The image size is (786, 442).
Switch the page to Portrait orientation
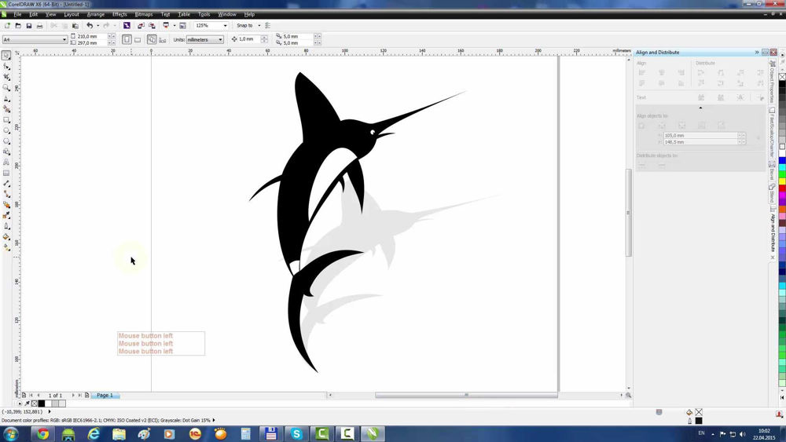coord(127,39)
